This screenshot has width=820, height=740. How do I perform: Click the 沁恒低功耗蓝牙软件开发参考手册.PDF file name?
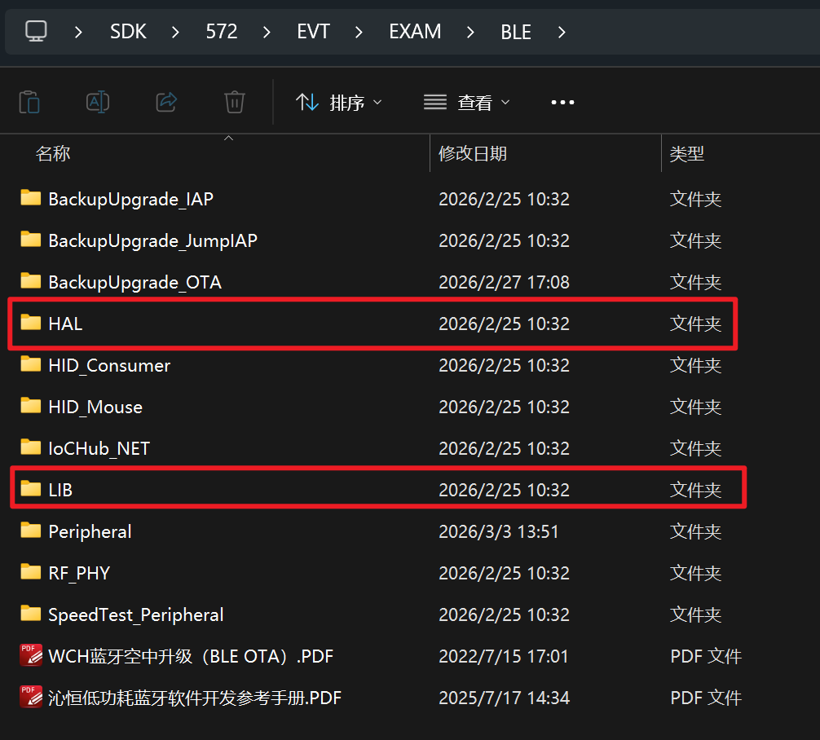[195, 698]
